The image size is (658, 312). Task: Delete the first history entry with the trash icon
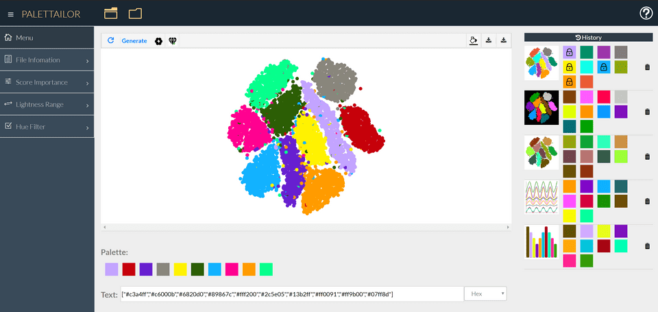(x=647, y=67)
